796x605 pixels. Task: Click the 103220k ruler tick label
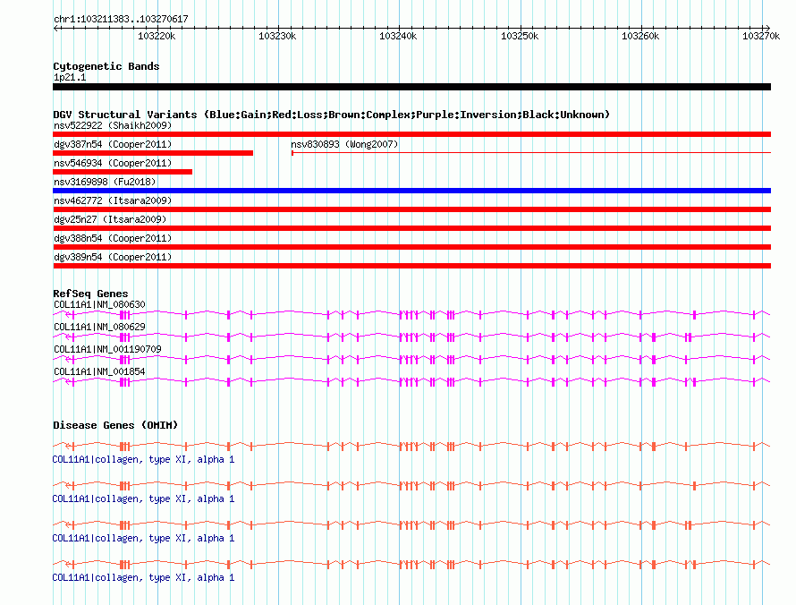coord(157,36)
